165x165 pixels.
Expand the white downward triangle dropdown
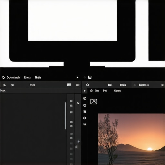pos(85,91)
